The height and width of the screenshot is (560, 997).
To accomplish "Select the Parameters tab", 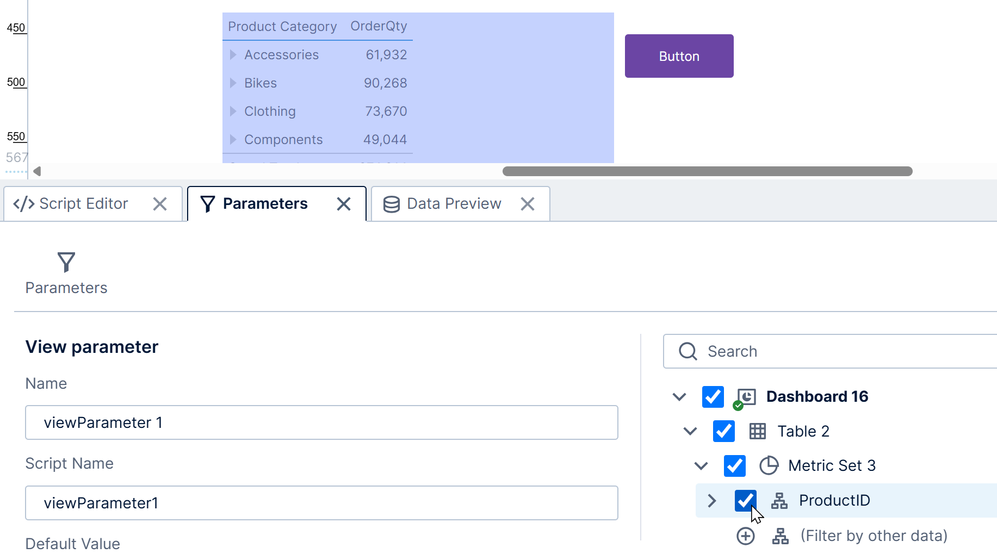I will [265, 204].
